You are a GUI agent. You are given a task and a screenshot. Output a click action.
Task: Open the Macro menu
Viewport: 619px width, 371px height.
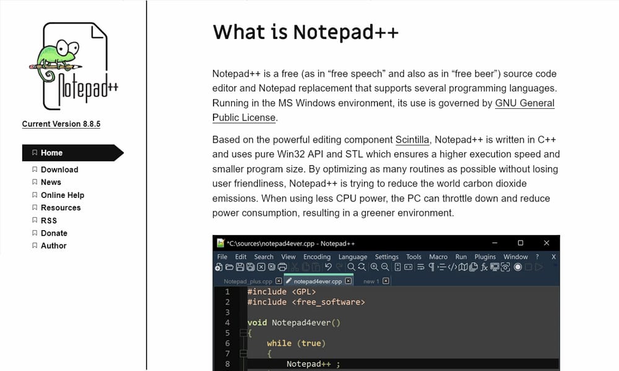point(438,256)
